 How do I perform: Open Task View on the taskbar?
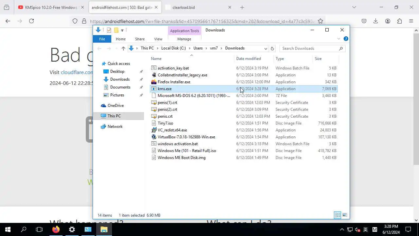click(39, 229)
